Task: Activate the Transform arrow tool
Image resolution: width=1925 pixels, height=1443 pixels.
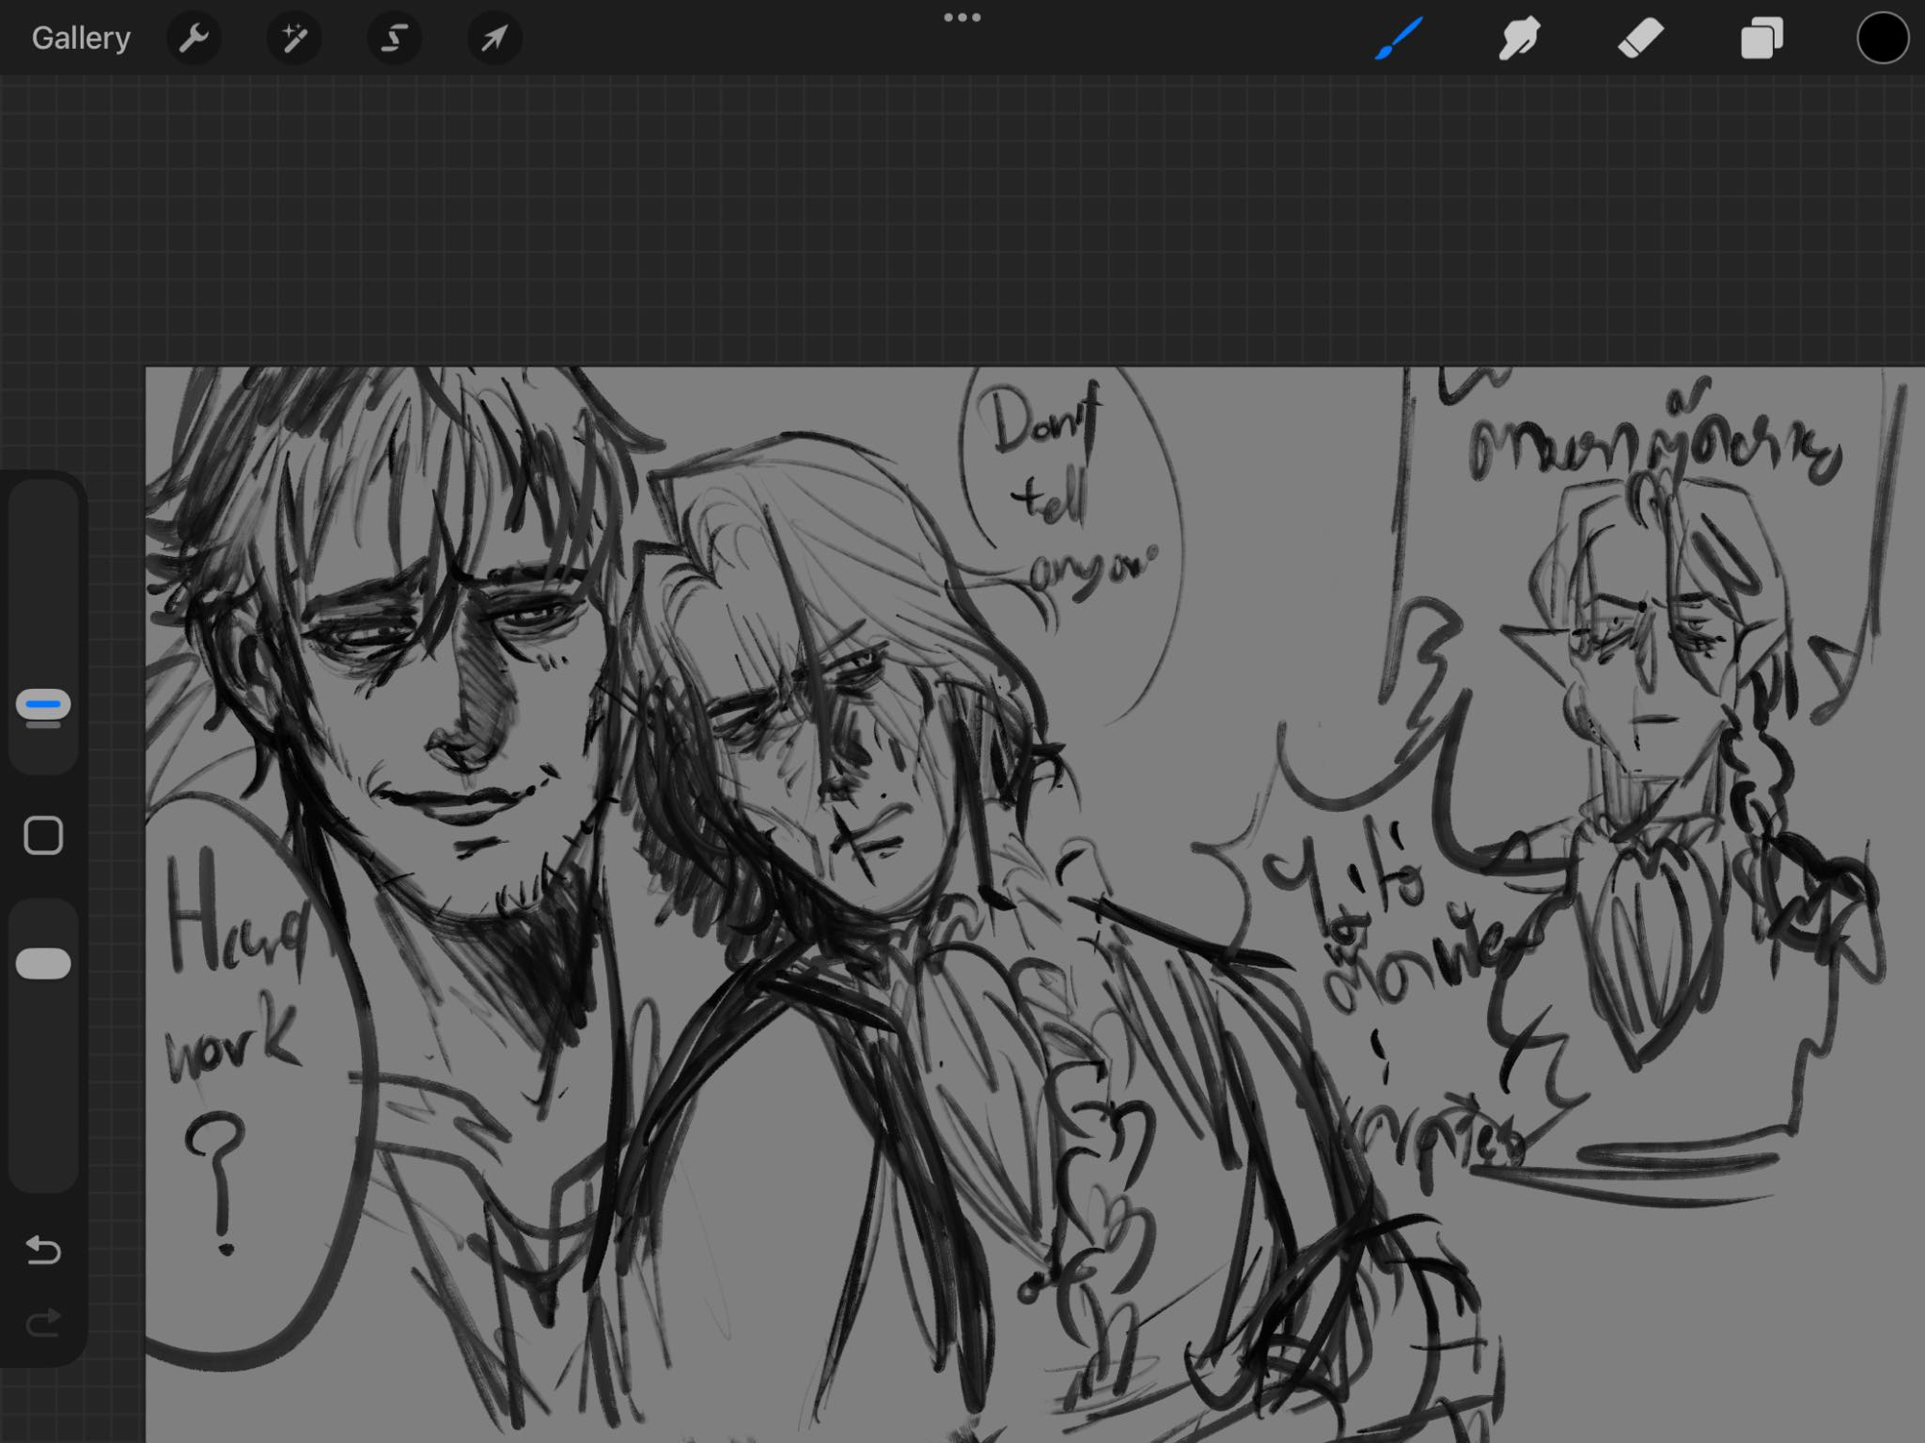Action: coord(494,38)
